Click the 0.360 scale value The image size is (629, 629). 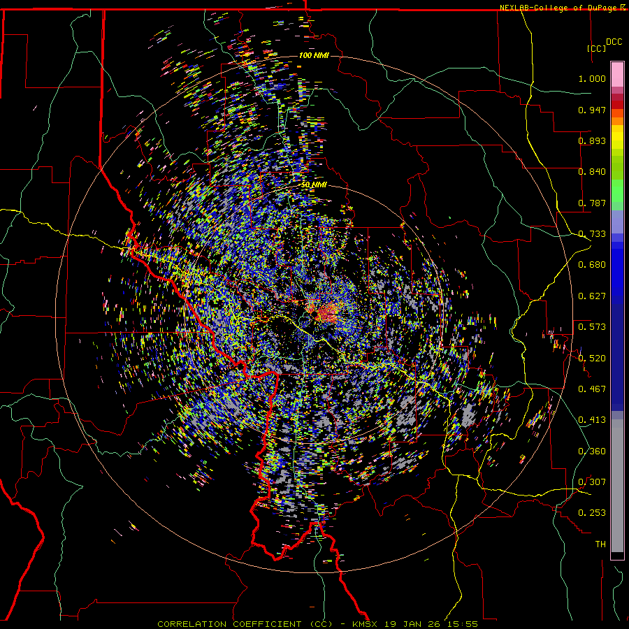point(592,451)
